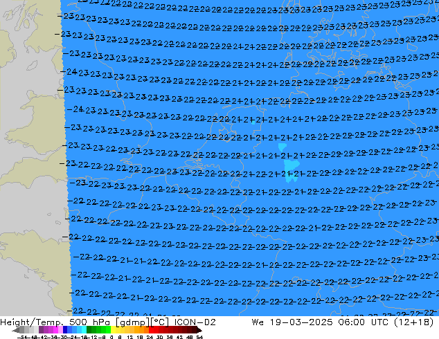Click the -54 label on the color scale
Image resolution: width=439 pixels, height=339 pixels.
click(x=24, y=337)
